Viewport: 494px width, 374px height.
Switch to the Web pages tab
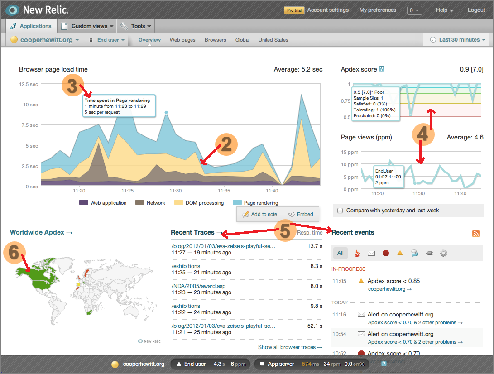(182, 40)
